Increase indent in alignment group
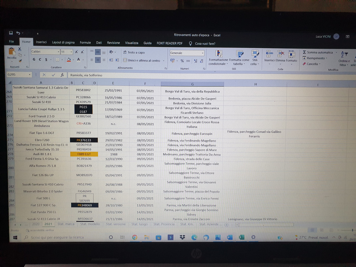The height and width of the screenshot is (267, 356). 117,60
